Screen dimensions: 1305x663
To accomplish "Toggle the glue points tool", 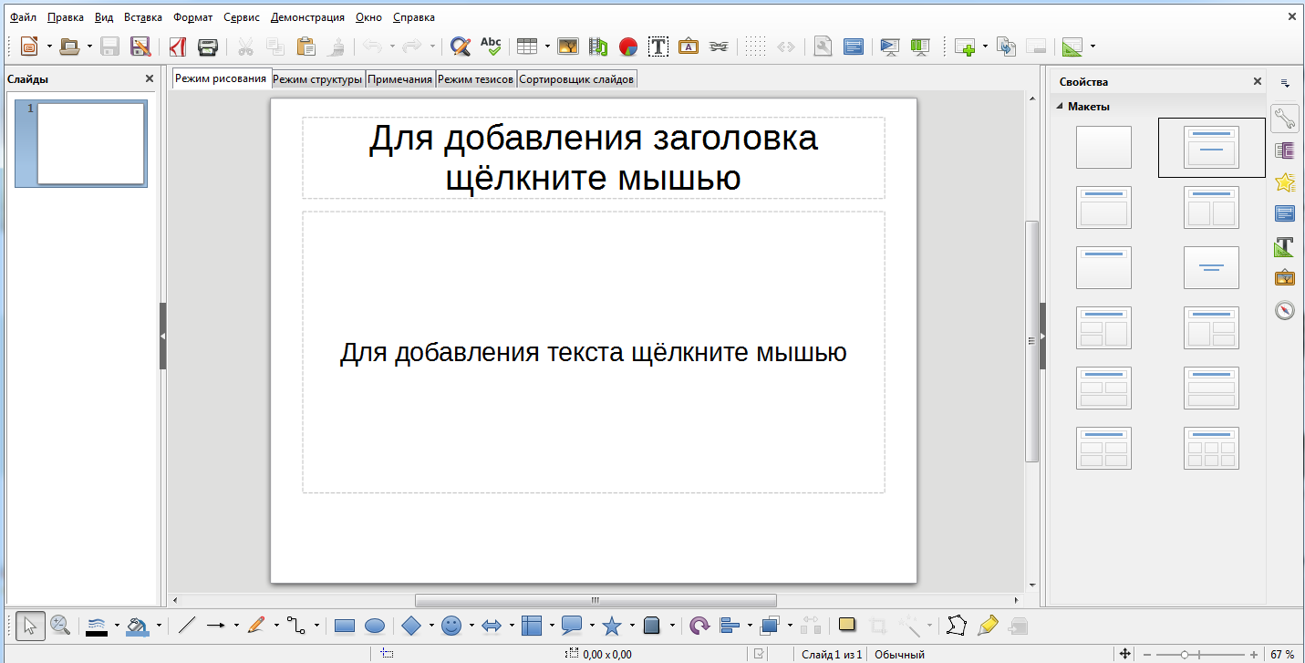I will (x=987, y=626).
